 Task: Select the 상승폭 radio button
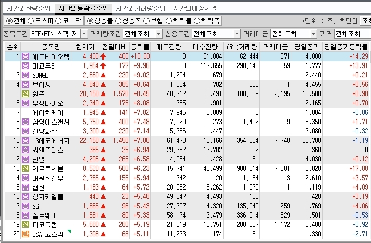118,21
